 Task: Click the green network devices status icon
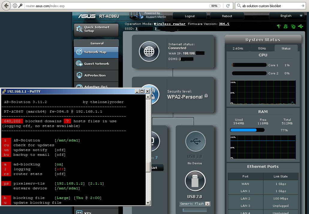293,26
